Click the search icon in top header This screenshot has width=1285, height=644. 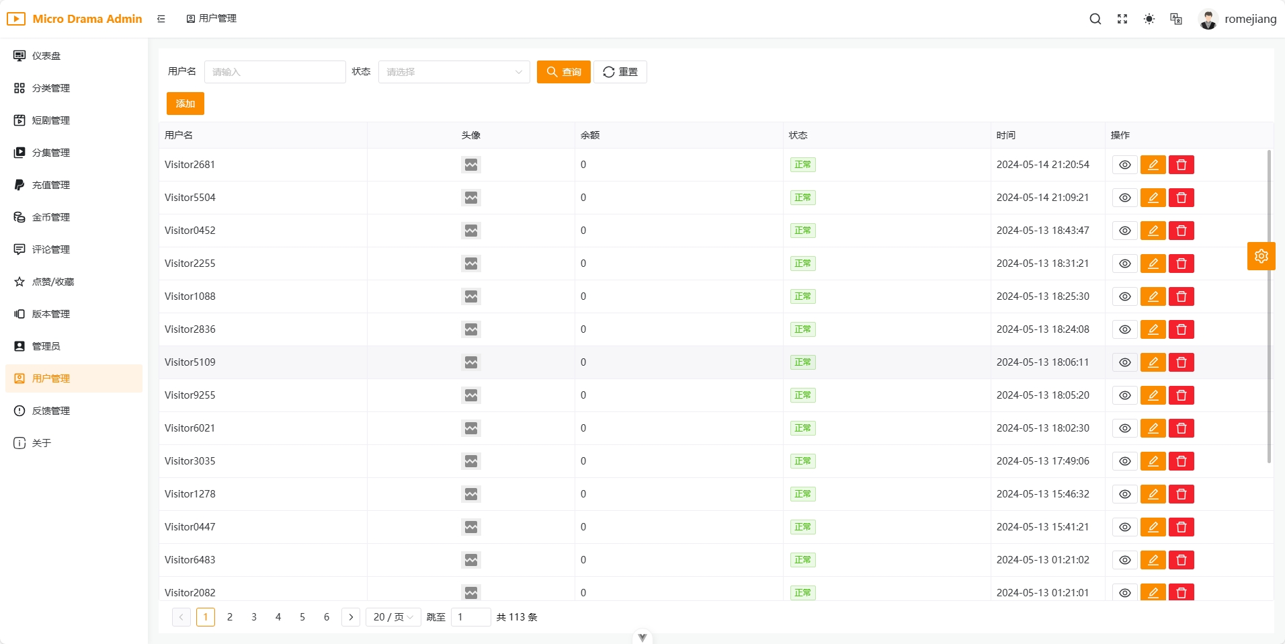tap(1095, 19)
